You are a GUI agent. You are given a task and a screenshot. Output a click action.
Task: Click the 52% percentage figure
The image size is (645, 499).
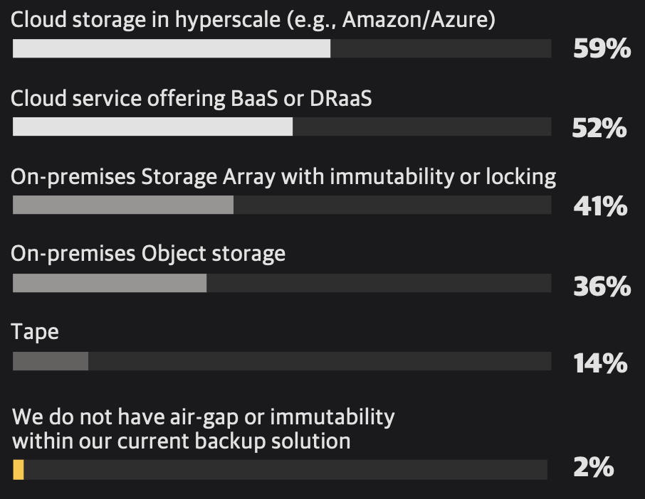coord(599,128)
